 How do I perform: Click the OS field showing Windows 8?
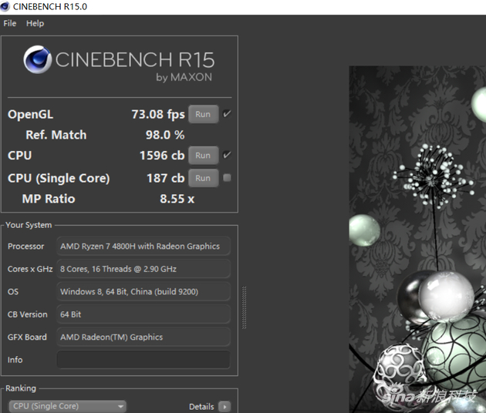[143, 292]
